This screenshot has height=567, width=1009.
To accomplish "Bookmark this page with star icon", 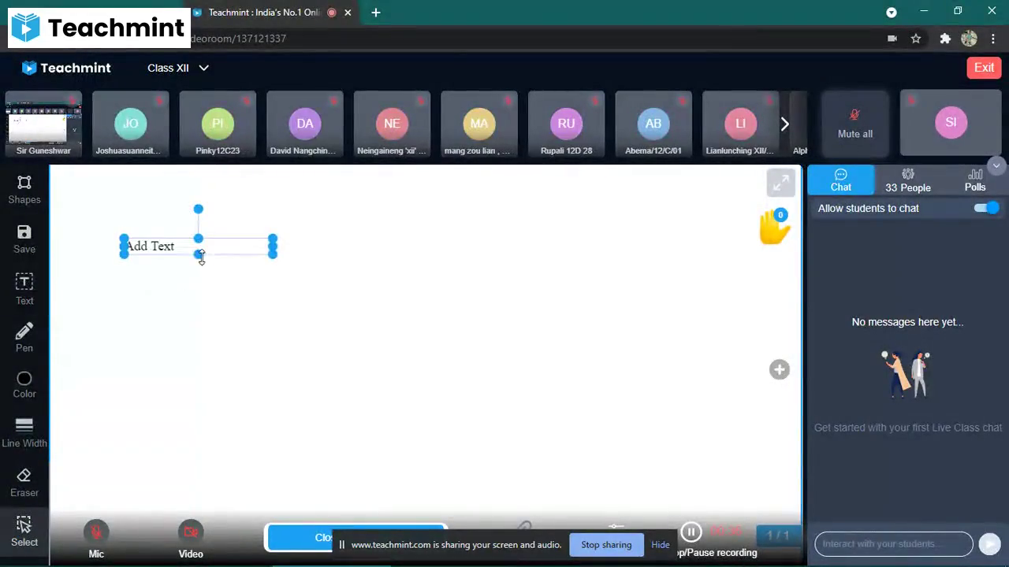I will [916, 39].
